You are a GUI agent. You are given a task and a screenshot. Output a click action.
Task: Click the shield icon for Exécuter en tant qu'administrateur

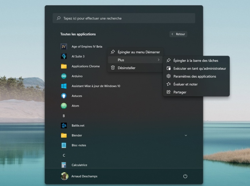click(169, 68)
